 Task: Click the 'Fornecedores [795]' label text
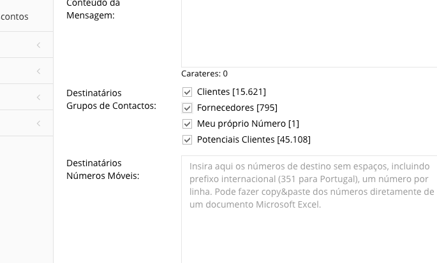point(237,108)
